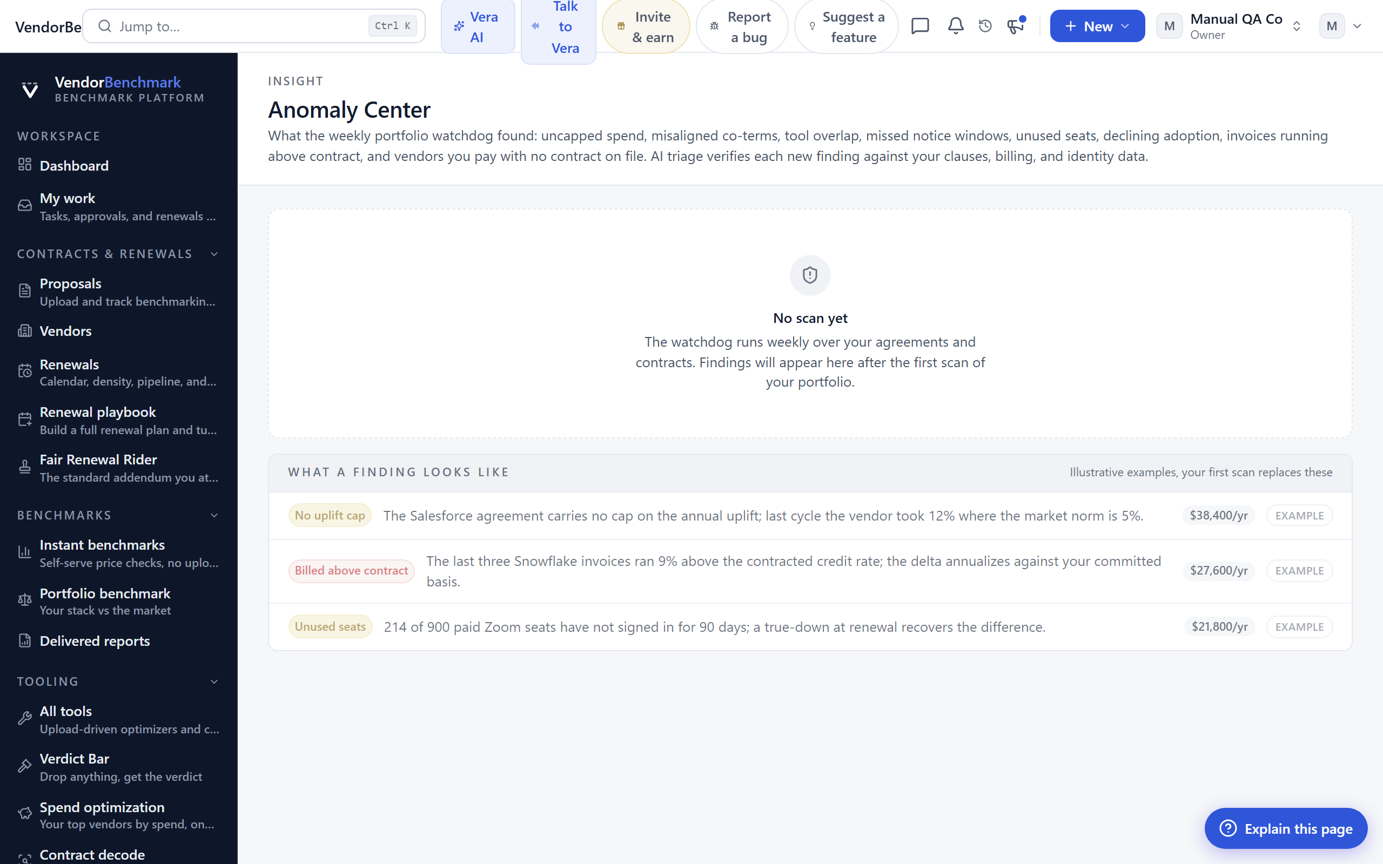Open Instant benchmarks

[x=119, y=553]
